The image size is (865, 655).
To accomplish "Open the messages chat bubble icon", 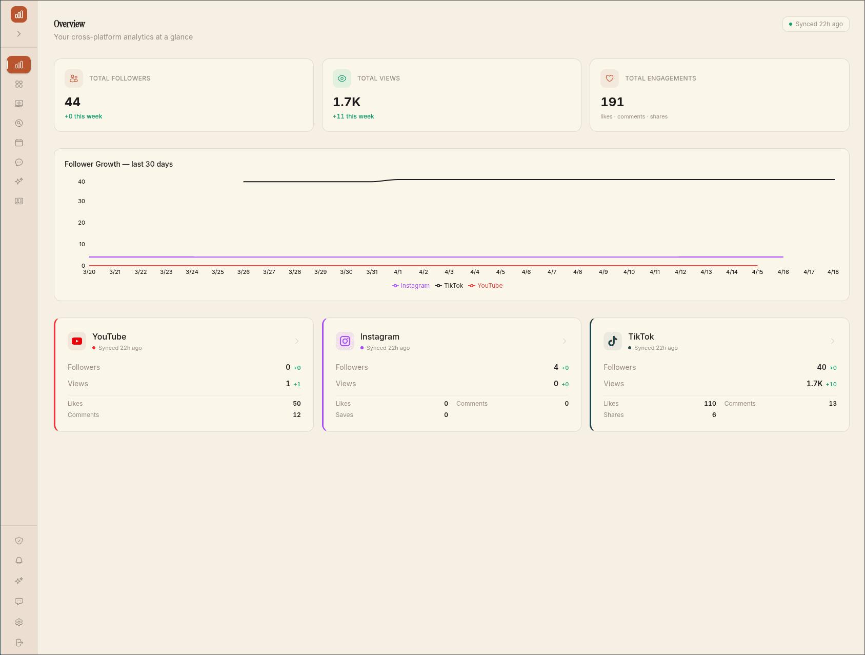I will (19, 162).
